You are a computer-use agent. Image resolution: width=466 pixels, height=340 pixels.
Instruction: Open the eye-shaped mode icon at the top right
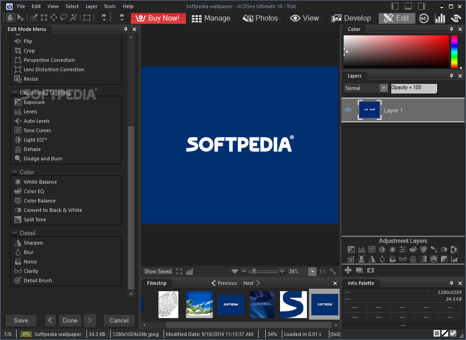456,18
